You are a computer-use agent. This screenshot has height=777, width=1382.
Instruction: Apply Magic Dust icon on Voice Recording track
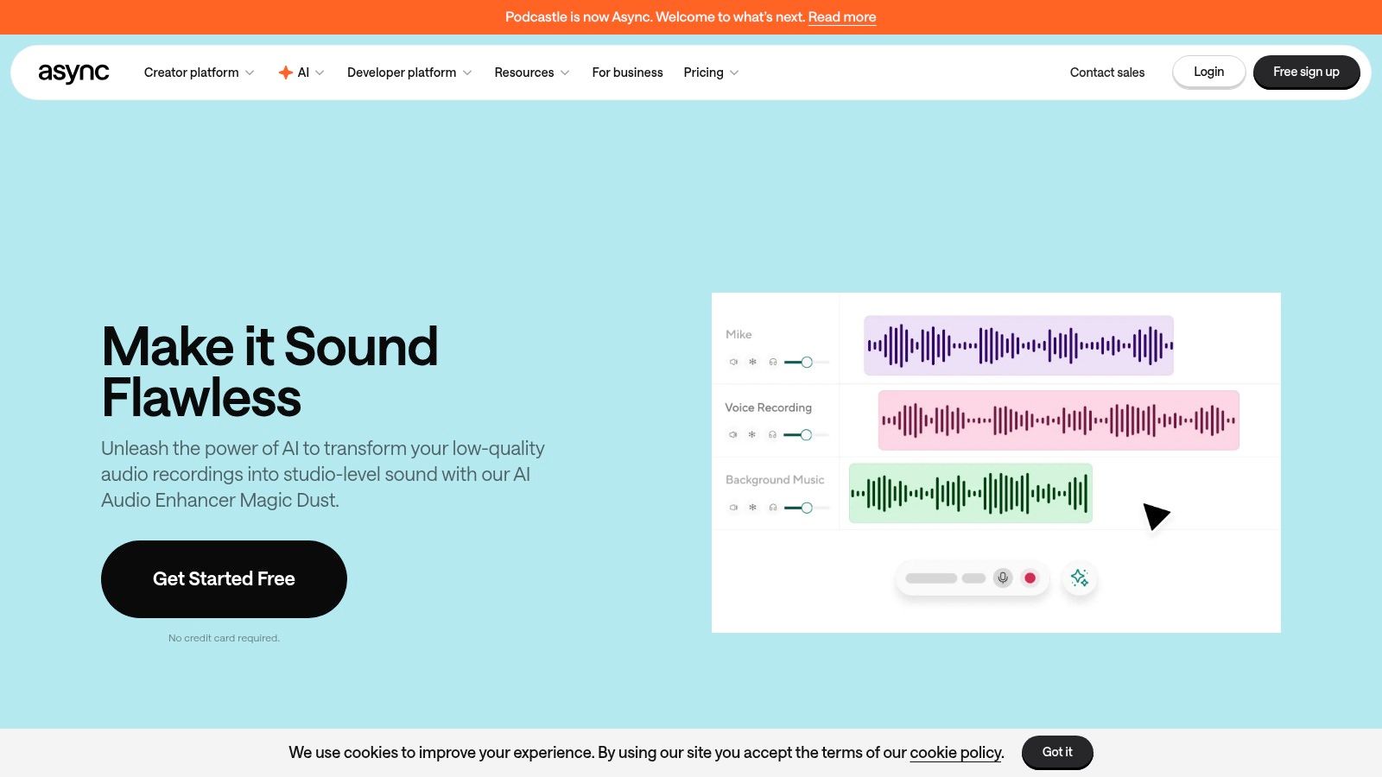pos(752,434)
